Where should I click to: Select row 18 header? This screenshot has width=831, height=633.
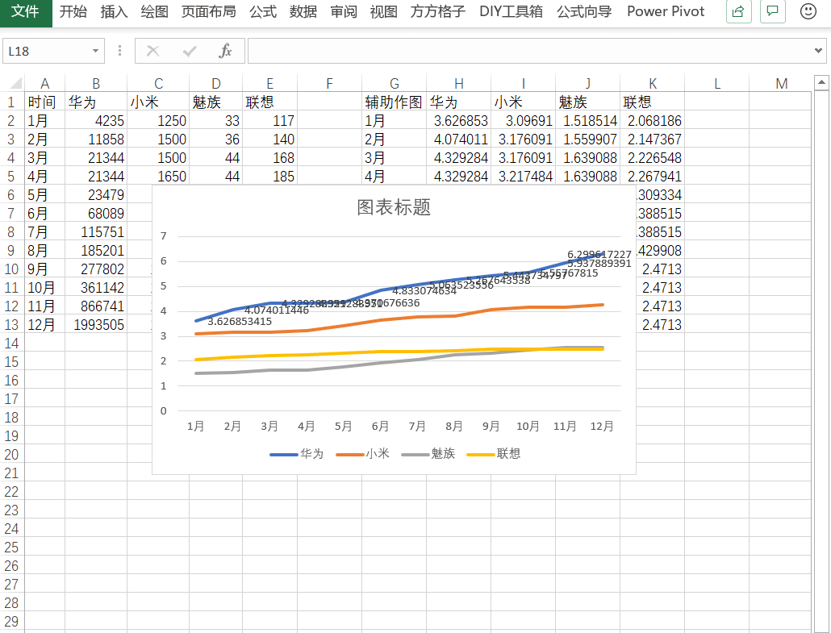point(11,417)
